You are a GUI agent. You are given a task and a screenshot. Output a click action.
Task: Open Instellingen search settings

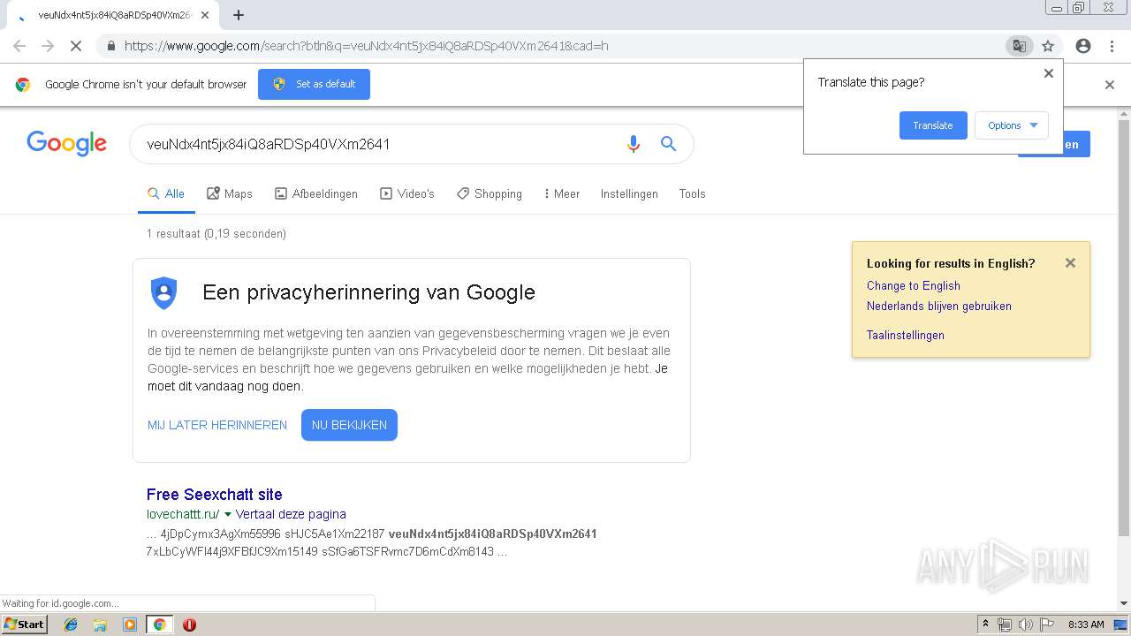click(629, 193)
